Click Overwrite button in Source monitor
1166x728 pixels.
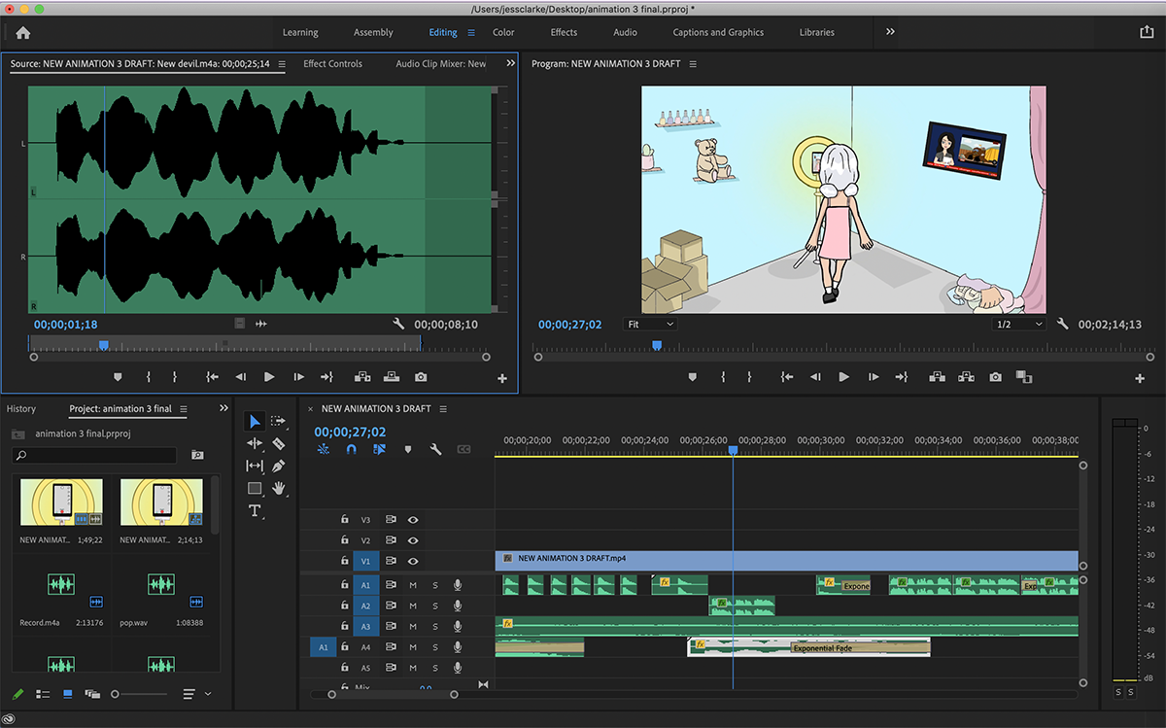(x=391, y=377)
